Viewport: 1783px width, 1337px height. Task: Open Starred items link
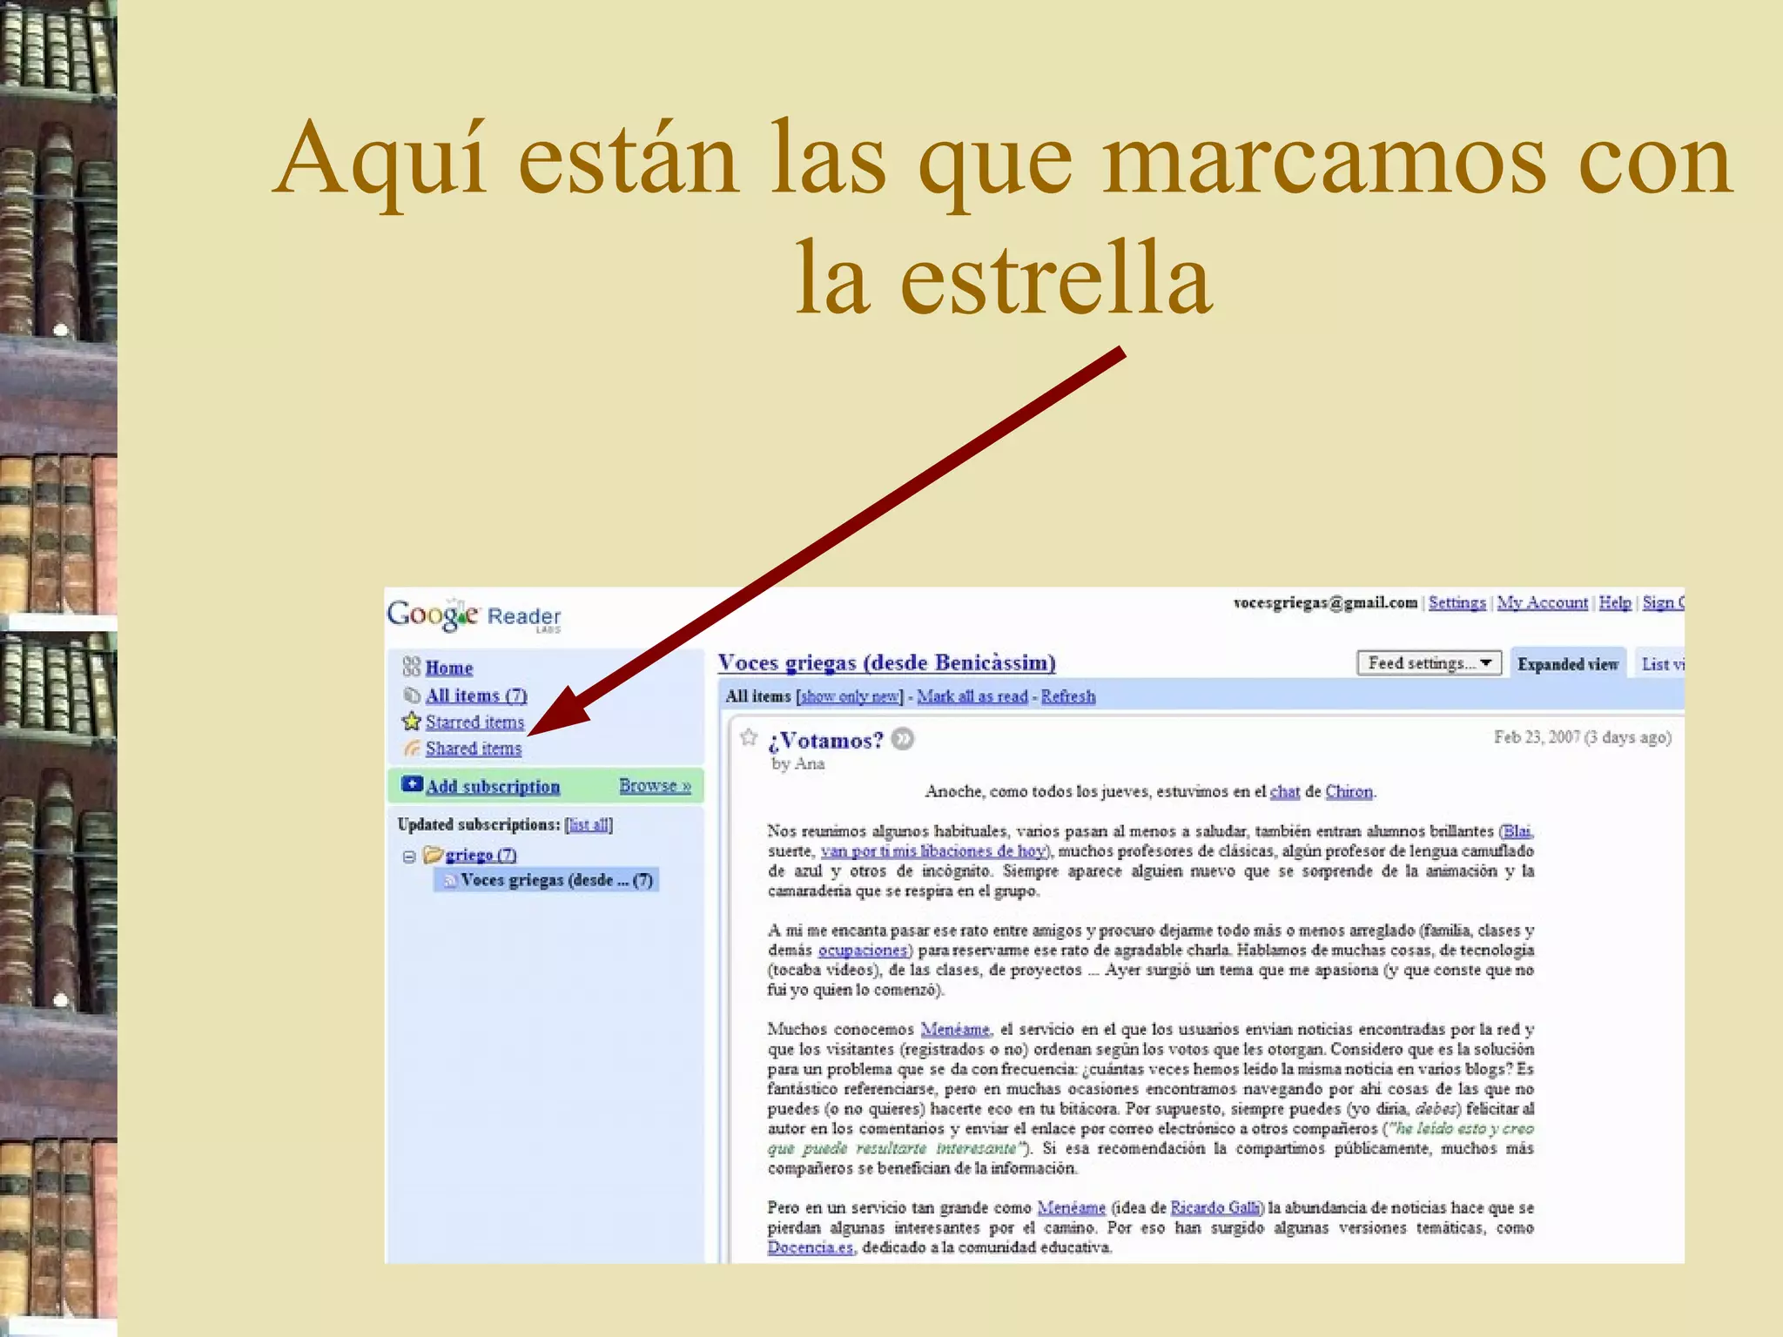[x=474, y=722]
